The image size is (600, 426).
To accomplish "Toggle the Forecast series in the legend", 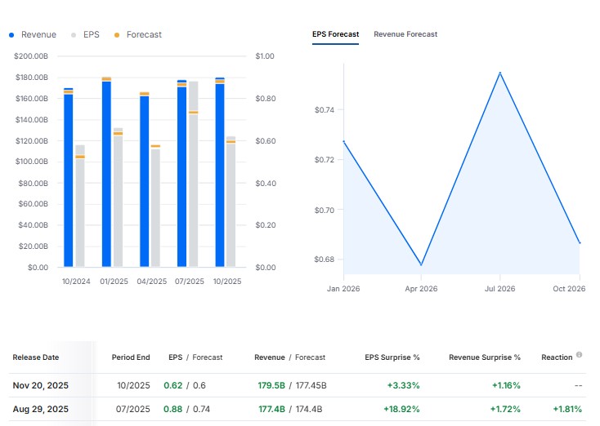I will 137,35.
